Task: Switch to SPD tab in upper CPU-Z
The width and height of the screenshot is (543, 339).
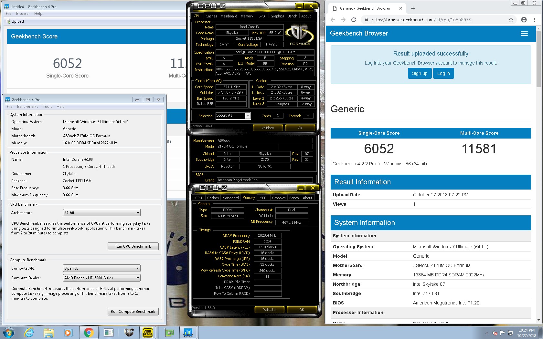Action: tap(262, 16)
